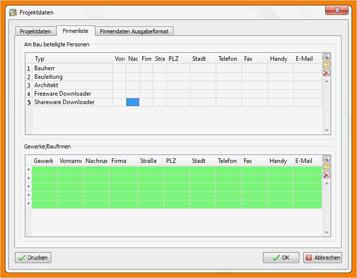Click the Fax header in the Personen table
The image size is (357, 278).
pos(255,59)
